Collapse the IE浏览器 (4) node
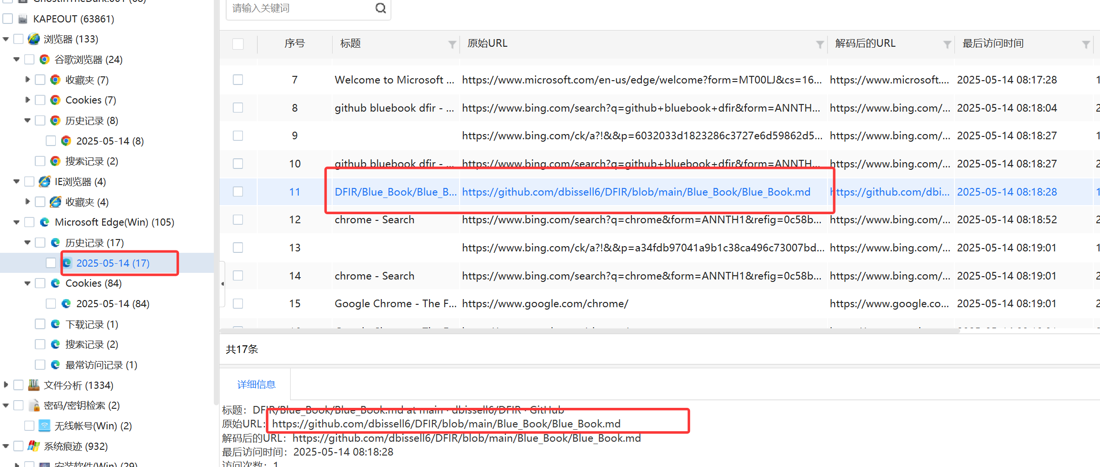Image resolution: width=1100 pixels, height=467 pixels. click(17, 182)
